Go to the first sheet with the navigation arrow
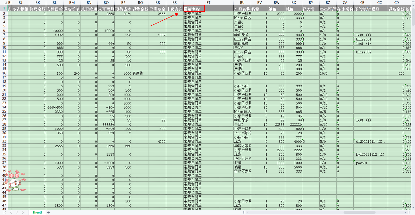415x215 pixels. tap(4, 212)
